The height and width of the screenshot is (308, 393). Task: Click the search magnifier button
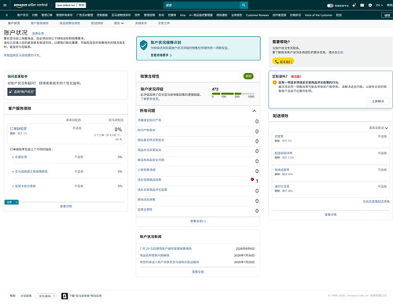244,5
